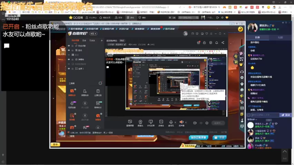
Task: Hide the 全屏 1 layer with its eye icon
Action: [69, 69]
